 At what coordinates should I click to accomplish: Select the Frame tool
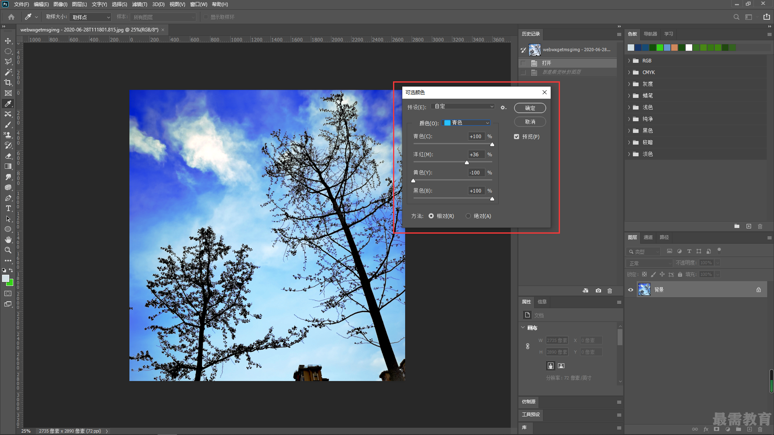[x=8, y=93]
